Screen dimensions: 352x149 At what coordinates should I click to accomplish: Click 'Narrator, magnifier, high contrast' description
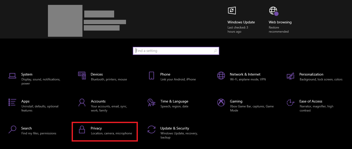click(316, 108)
